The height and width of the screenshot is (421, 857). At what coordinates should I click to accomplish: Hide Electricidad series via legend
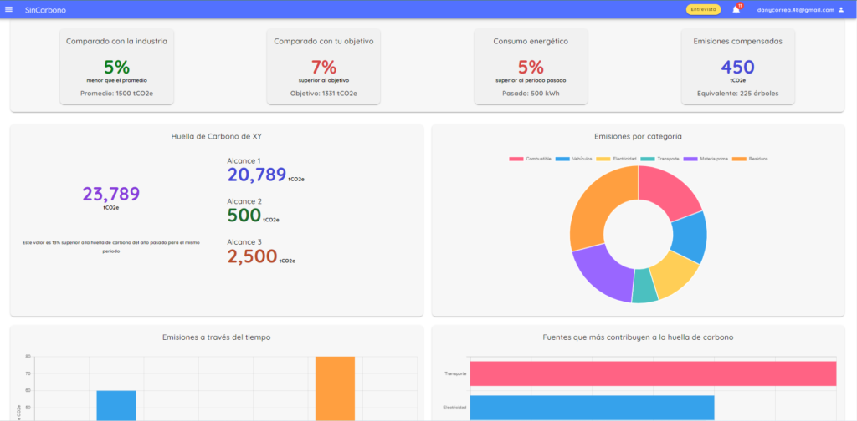(618, 159)
